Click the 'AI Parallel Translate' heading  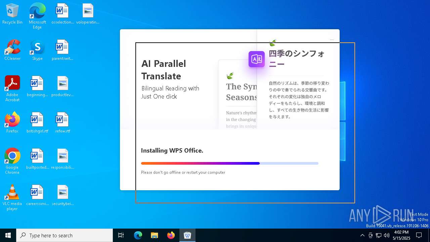(x=164, y=70)
